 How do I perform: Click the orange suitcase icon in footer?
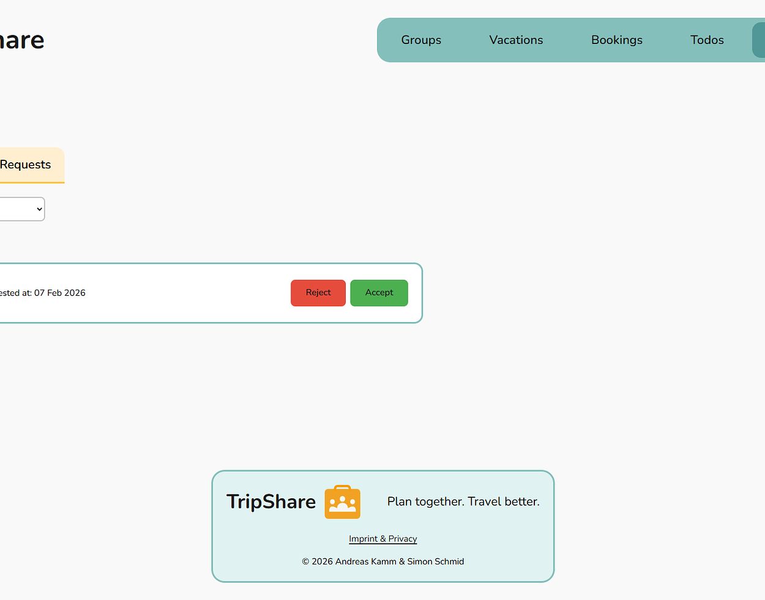tap(342, 502)
